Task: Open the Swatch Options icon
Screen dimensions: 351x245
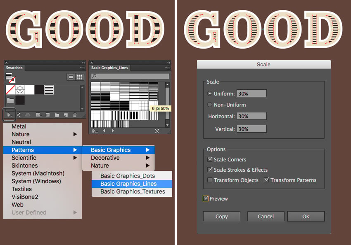Action: (47, 115)
